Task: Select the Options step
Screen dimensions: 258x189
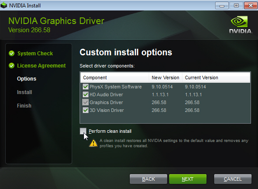Action: pyautogui.click(x=27, y=79)
